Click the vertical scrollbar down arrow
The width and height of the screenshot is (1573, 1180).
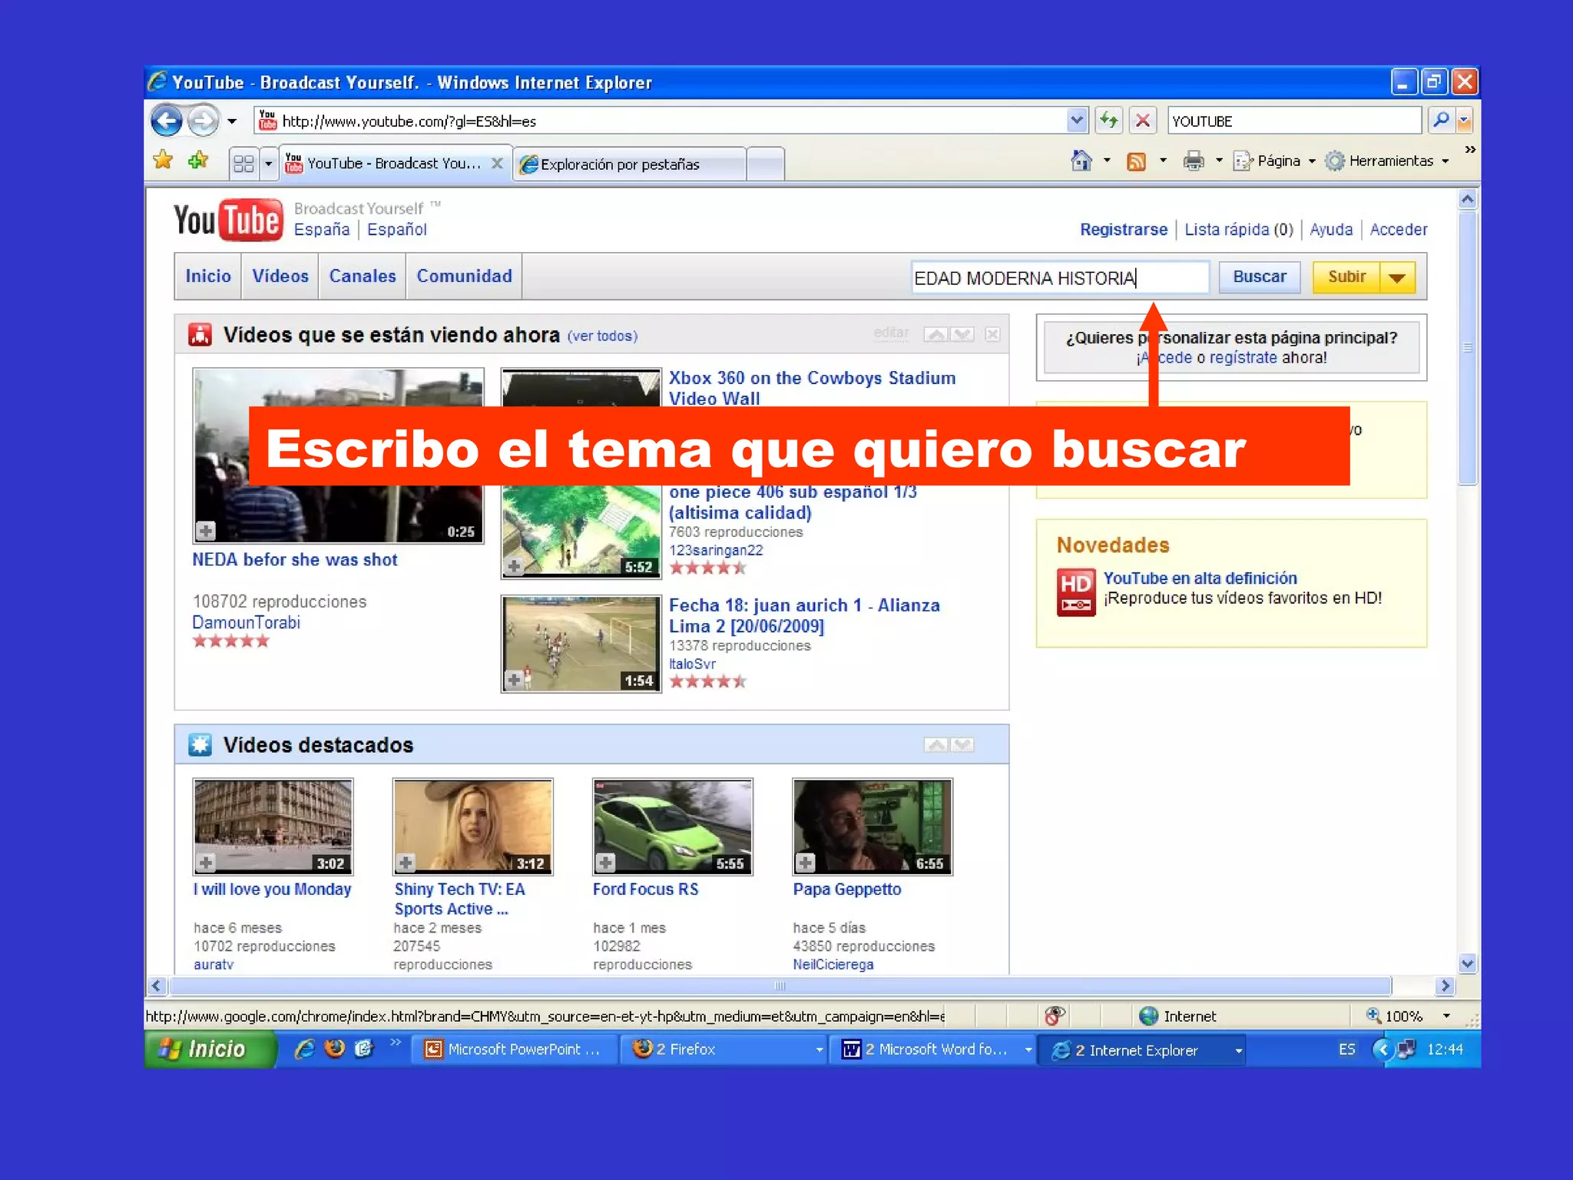pos(1467,963)
